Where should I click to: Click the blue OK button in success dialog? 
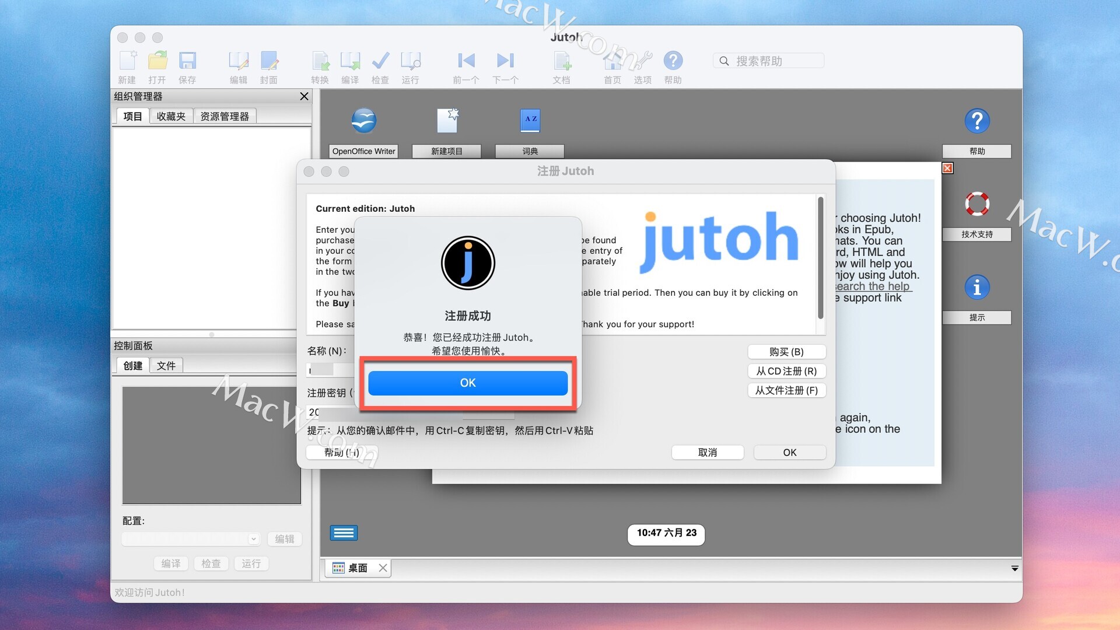(467, 383)
